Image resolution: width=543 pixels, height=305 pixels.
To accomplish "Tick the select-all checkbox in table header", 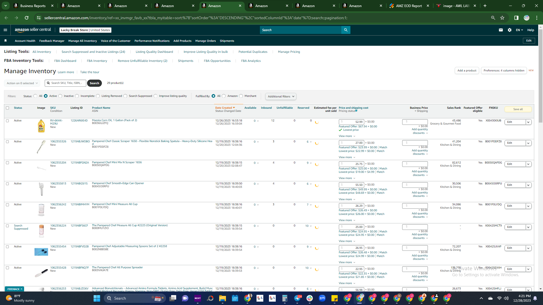I will [x=8, y=108].
